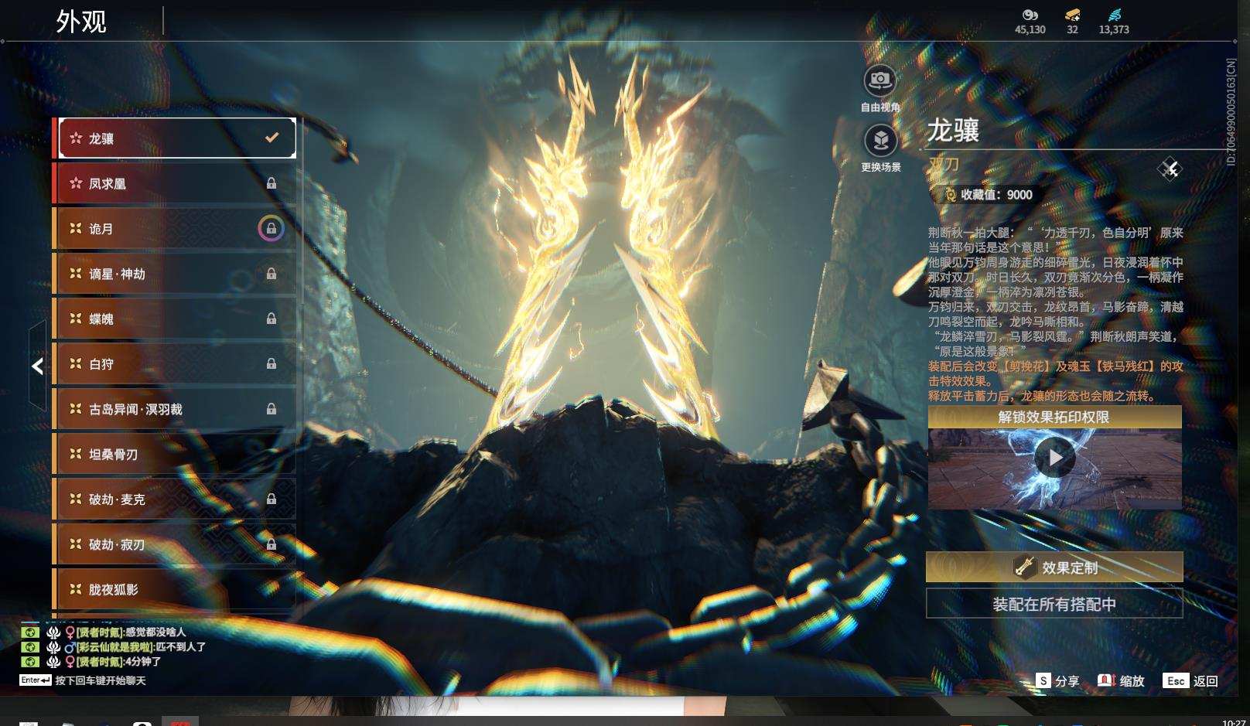Click the mouse icon beside 缩放
The width and height of the screenshot is (1250, 726).
[1106, 680]
